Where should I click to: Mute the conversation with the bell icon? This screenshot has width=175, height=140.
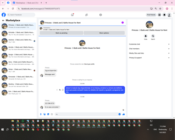146,36
